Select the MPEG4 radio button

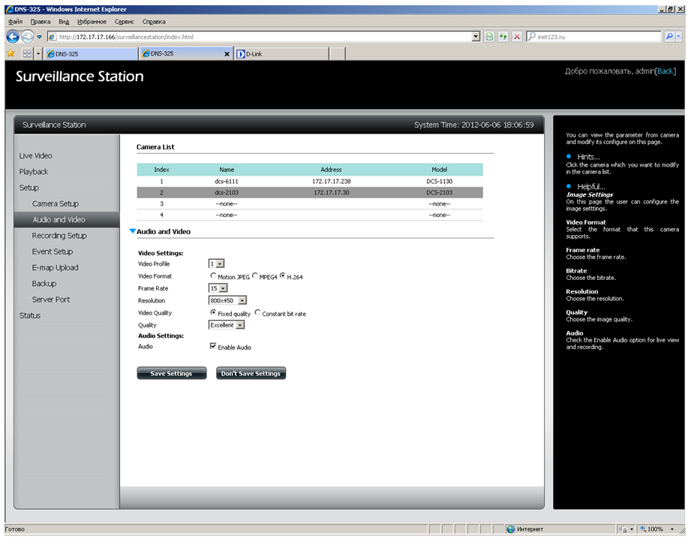pyautogui.click(x=255, y=276)
